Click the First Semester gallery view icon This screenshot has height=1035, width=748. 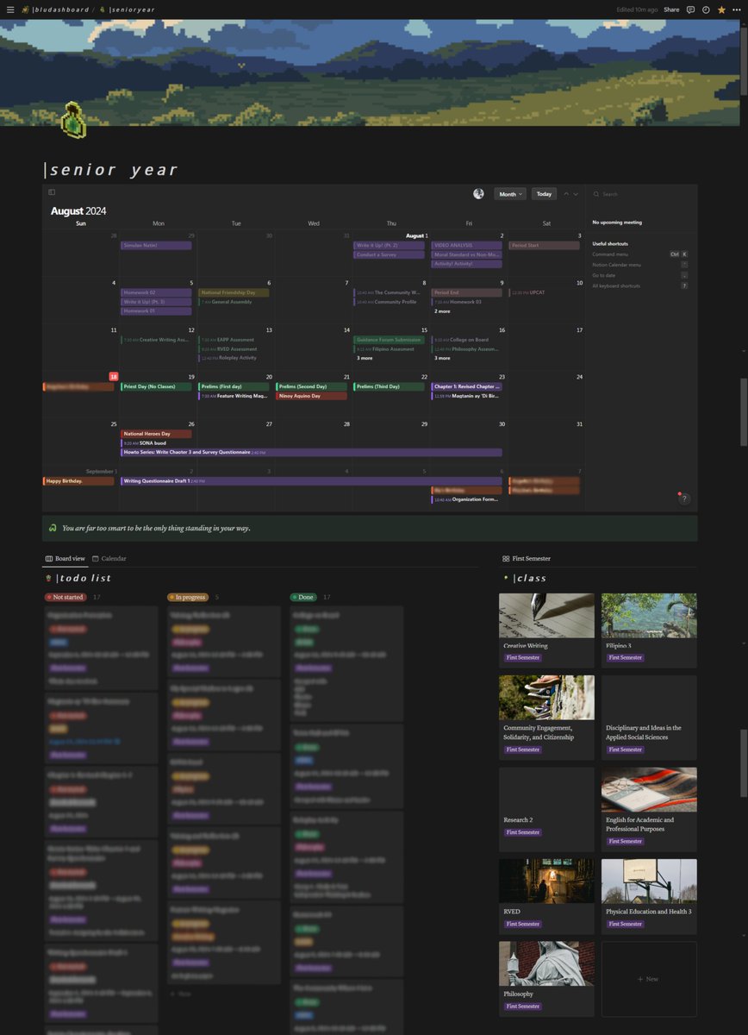(506, 559)
